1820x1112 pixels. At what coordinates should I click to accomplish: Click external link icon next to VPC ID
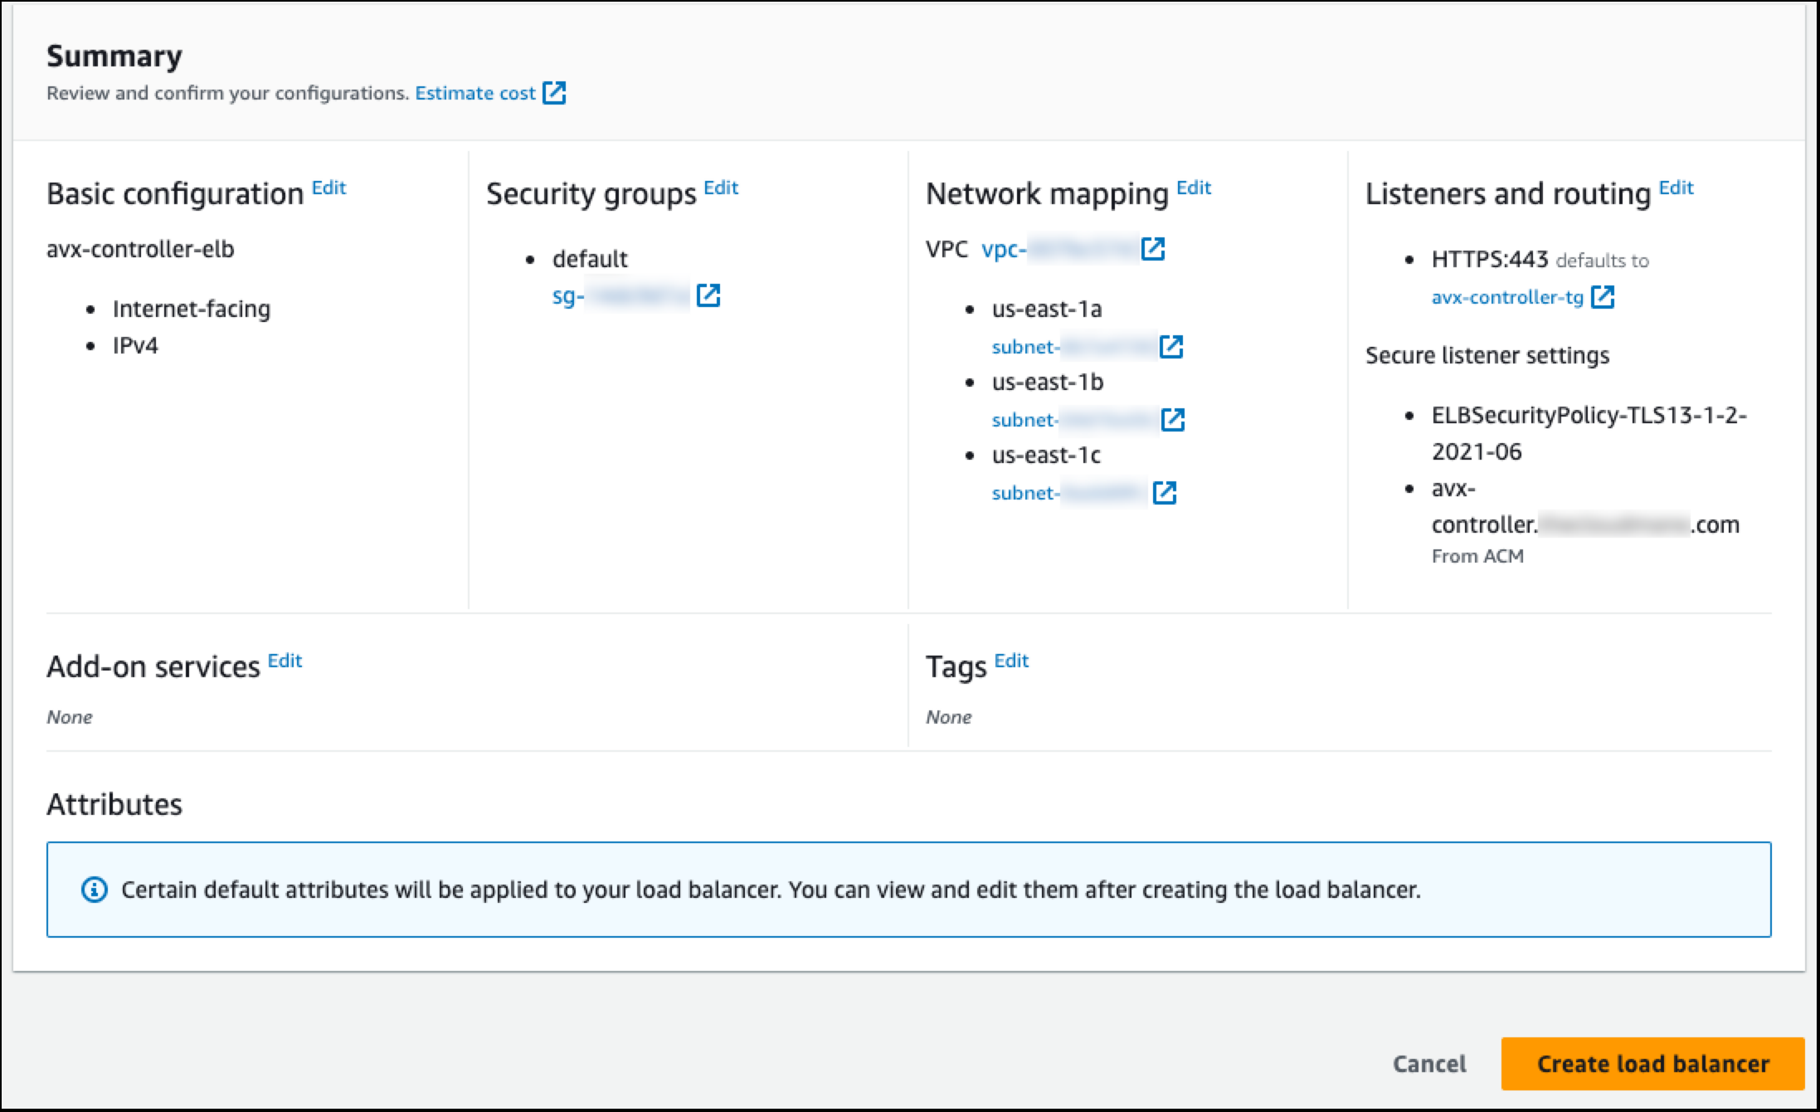click(x=1153, y=249)
